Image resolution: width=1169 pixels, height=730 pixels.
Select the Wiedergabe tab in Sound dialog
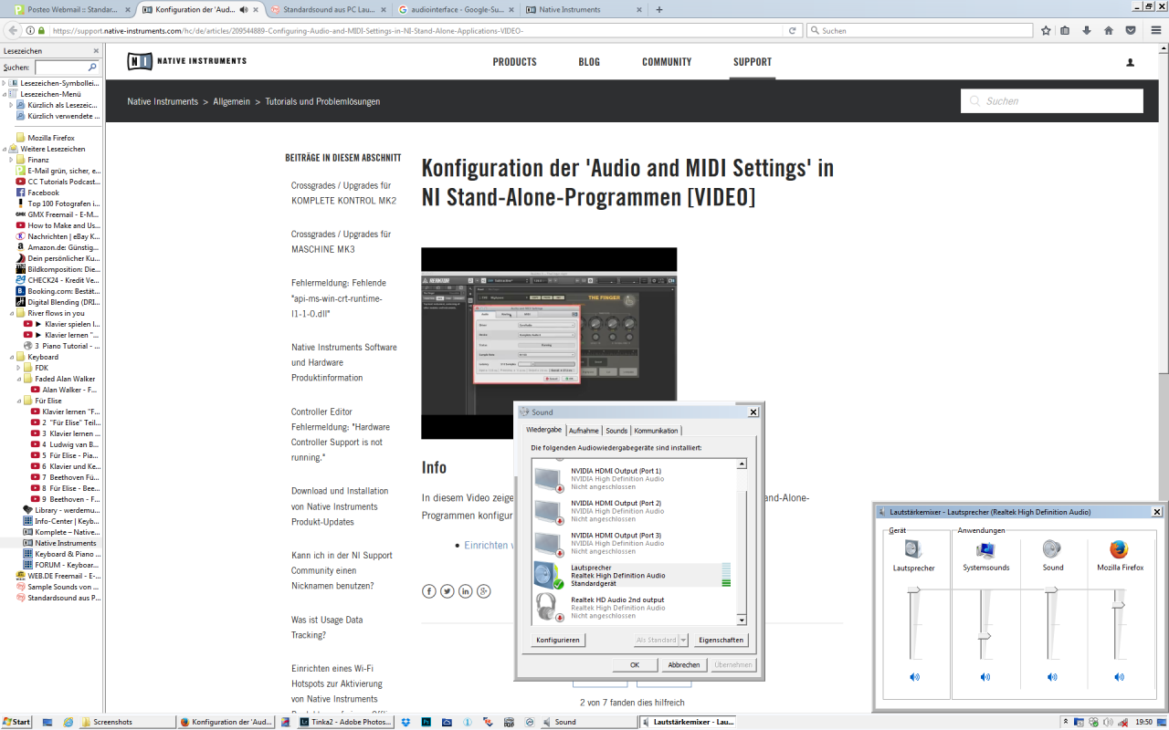pyautogui.click(x=544, y=430)
